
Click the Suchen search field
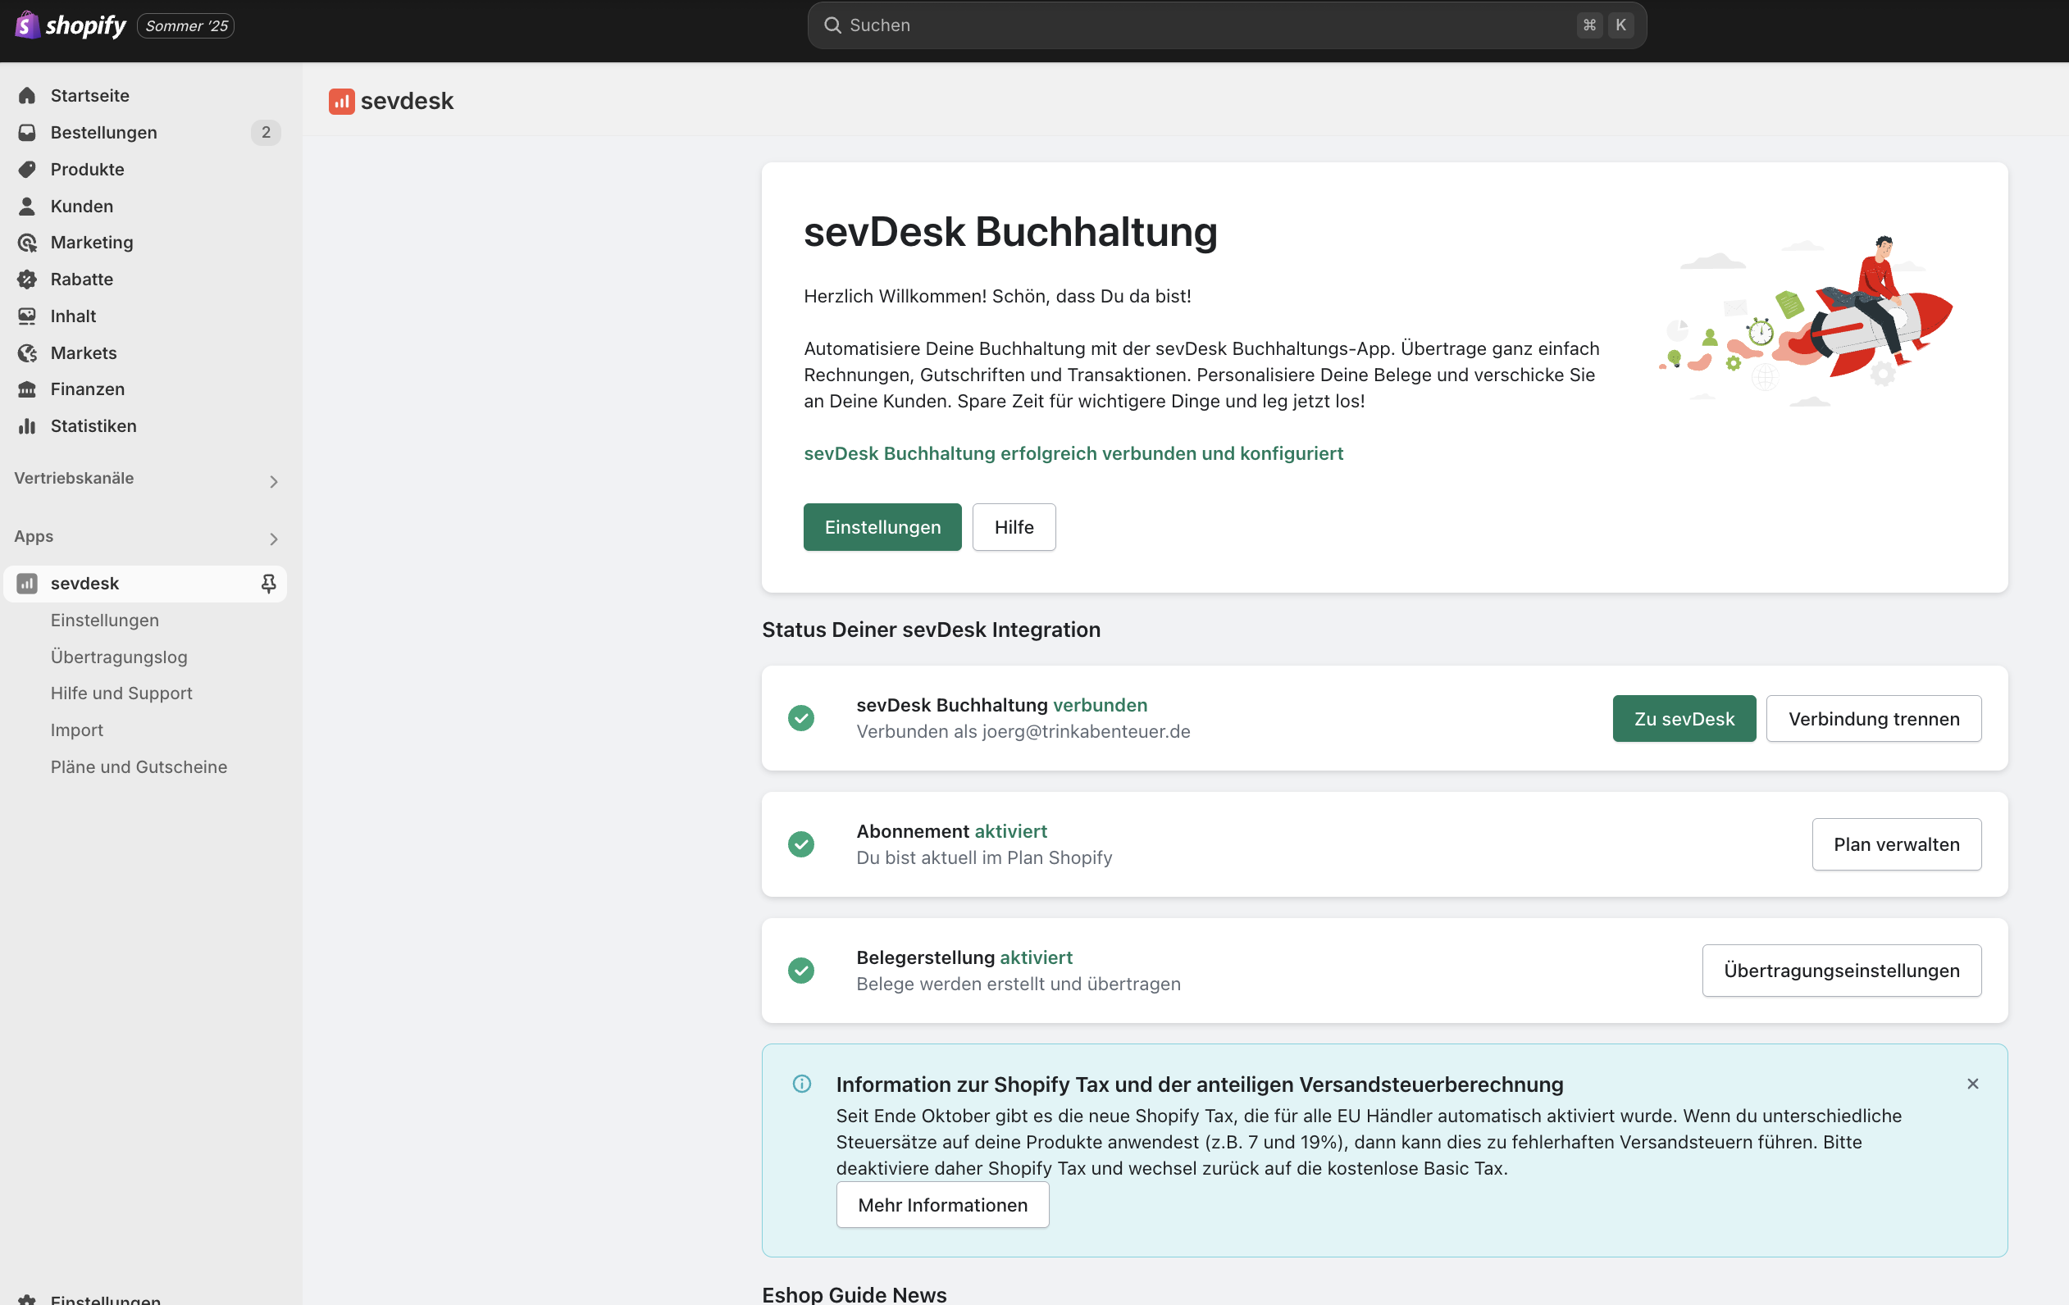click(x=1203, y=25)
